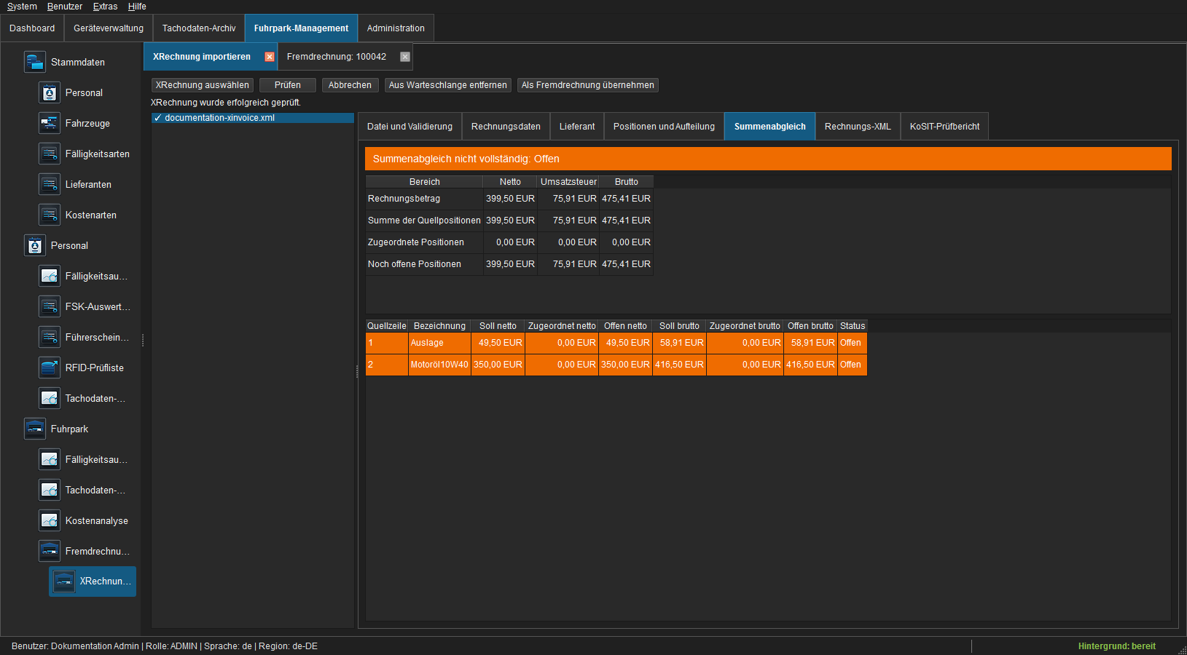This screenshot has height=655, width=1187.
Task: Switch to the Rechnungs-XML tab
Action: point(858,127)
